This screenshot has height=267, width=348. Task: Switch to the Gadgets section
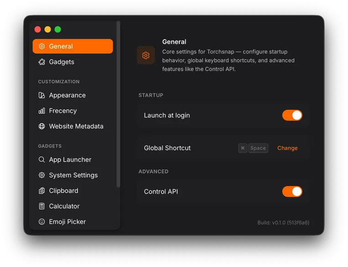coord(73,62)
